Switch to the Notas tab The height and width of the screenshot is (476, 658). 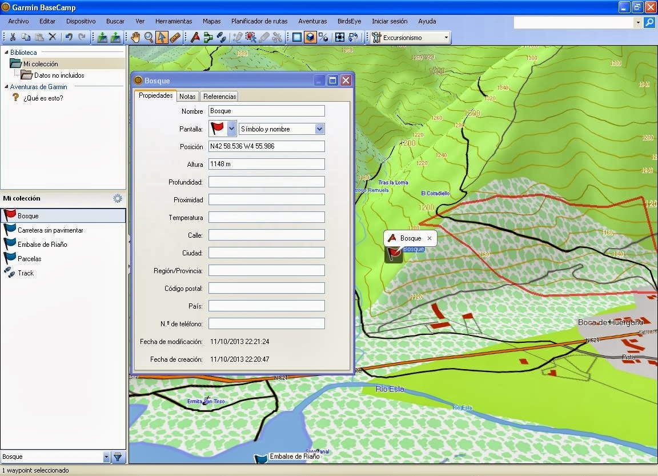(x=187, y=96)
